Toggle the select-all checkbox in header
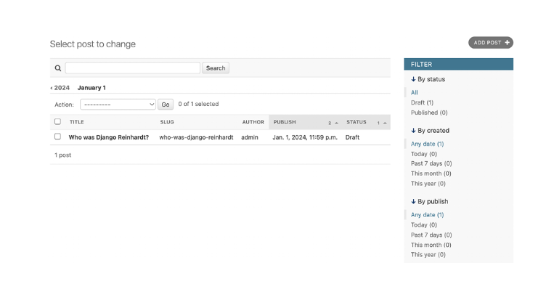Image resolution: width=554 pixels, height=284 pixels. 57,121
